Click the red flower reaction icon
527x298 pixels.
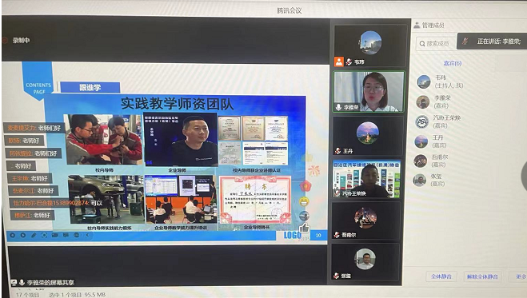tap(305, 185)
